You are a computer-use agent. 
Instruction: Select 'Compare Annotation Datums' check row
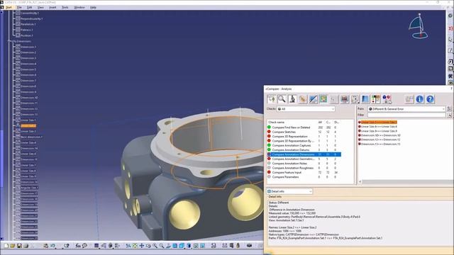tap(304, 149)
